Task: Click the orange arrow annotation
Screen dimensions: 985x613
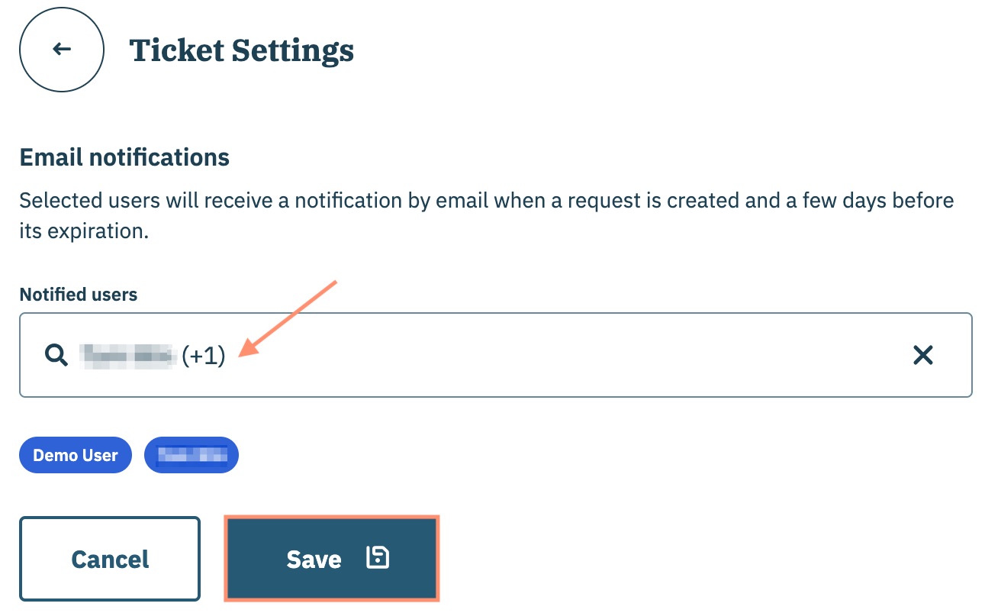Action: click(289, 318)
